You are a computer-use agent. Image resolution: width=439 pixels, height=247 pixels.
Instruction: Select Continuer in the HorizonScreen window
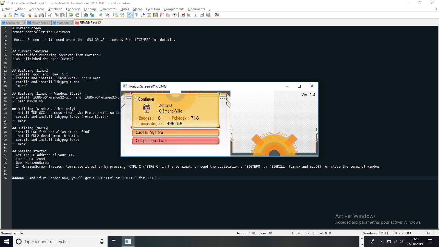pos(176,111)
